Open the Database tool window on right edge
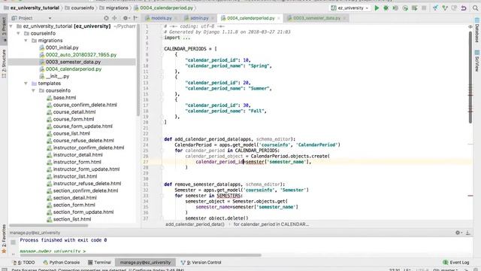 tap(477, 30)
